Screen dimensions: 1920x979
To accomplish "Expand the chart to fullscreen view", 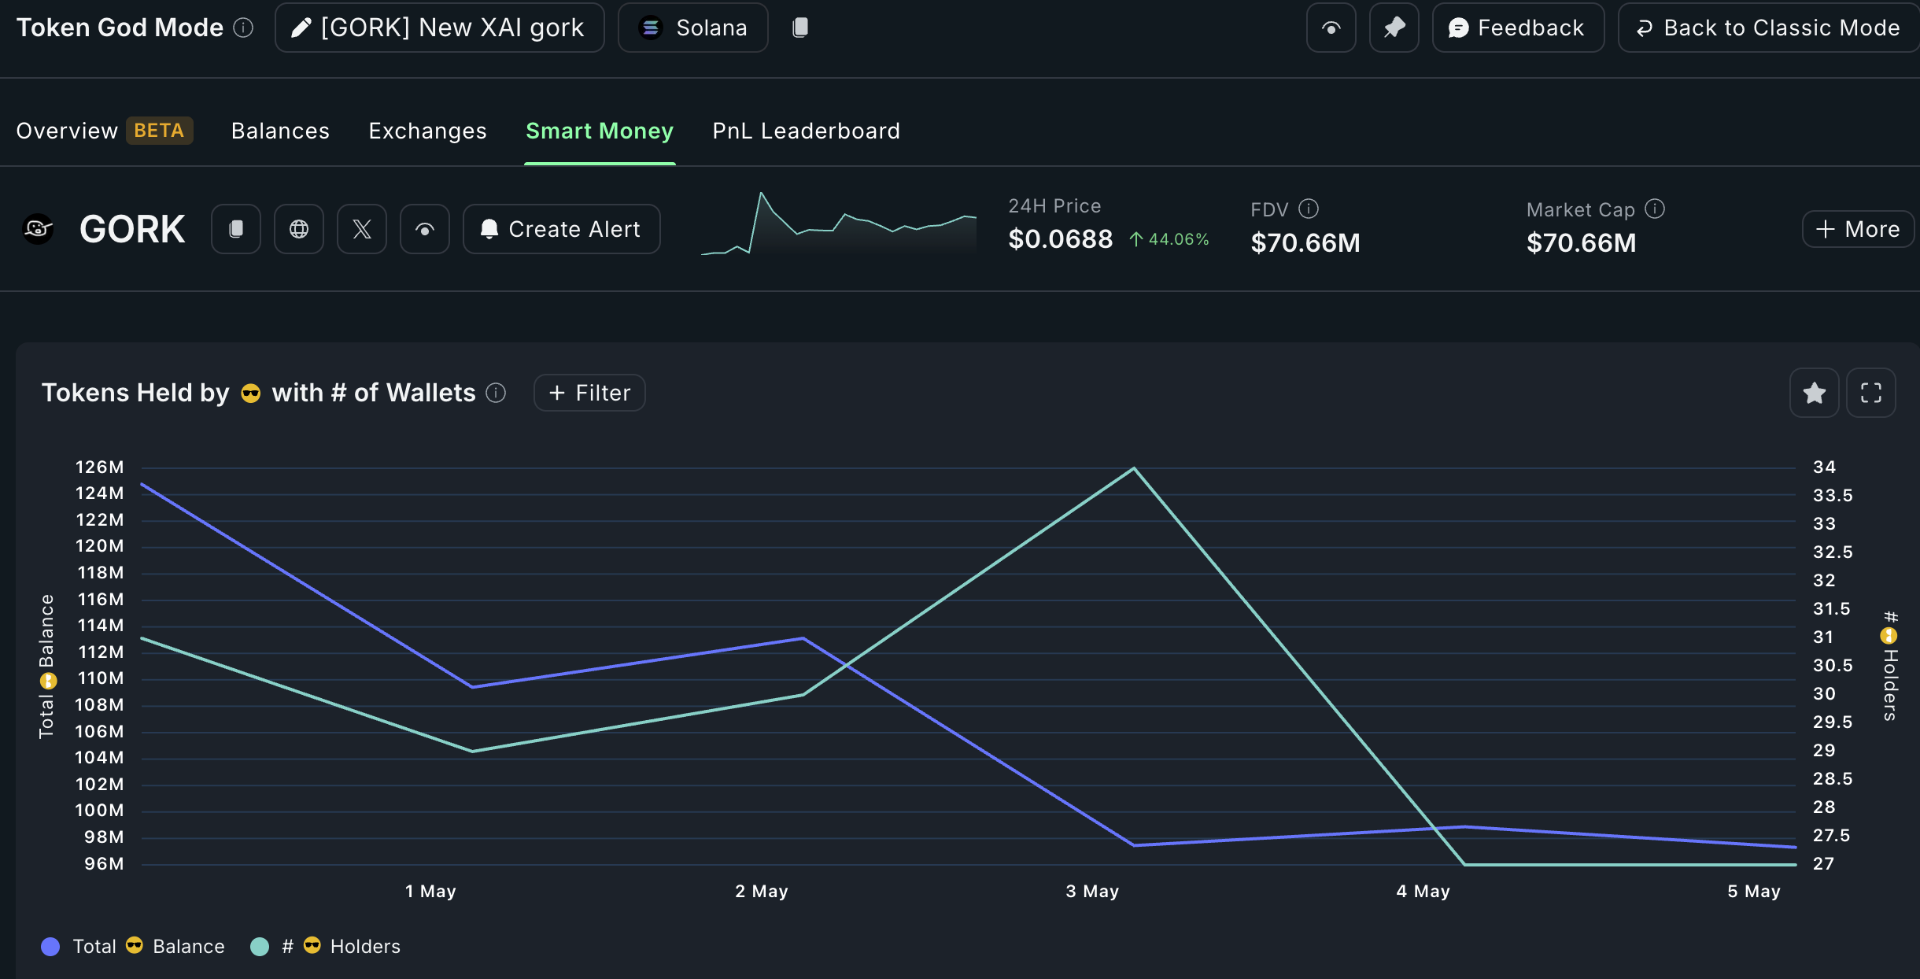I will (1870, 393).
